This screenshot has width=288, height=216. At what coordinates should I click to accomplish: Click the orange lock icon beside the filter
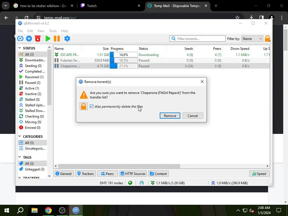(x=267, y=39)
